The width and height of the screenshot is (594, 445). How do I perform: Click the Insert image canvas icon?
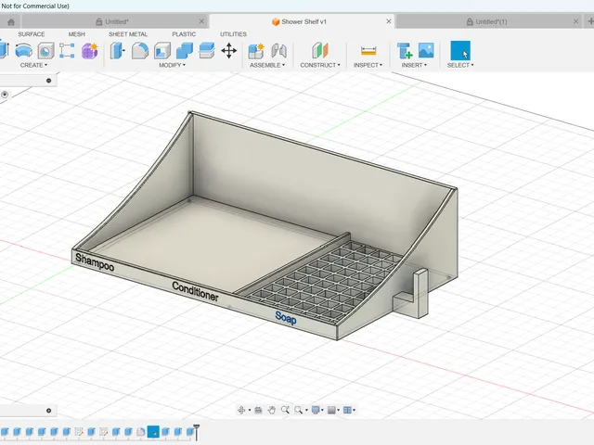coord(426,50)
